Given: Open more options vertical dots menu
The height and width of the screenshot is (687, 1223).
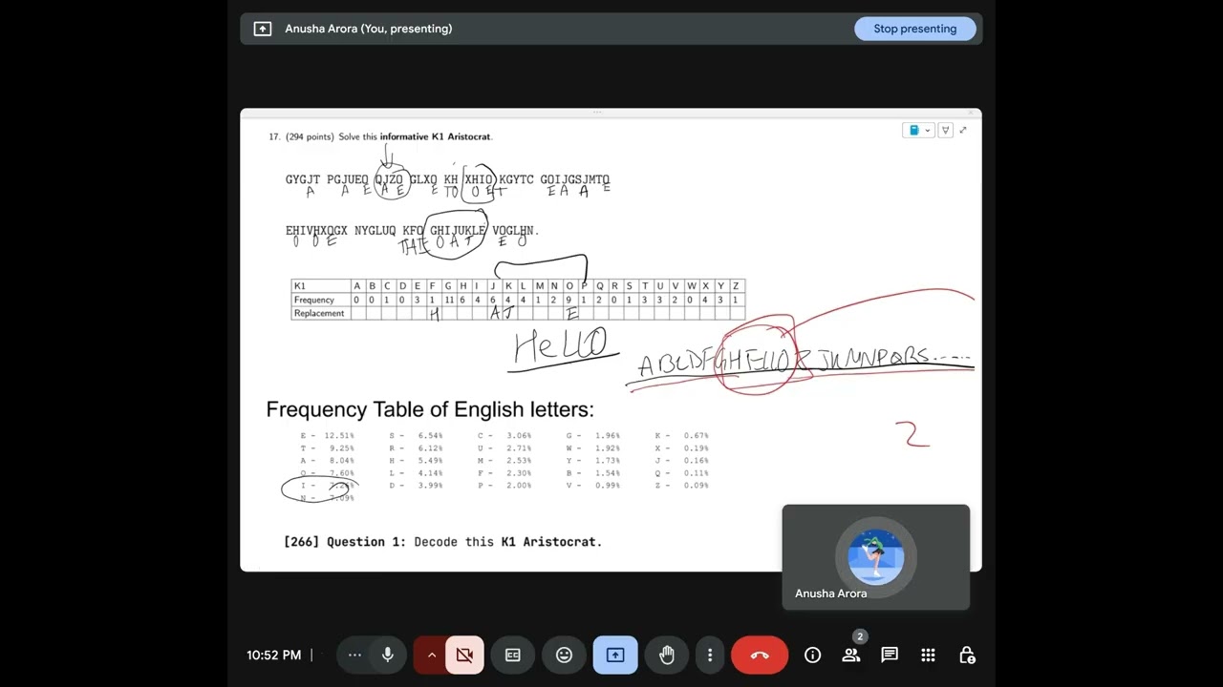Looking at the screenshot, I should click(710, 656).
